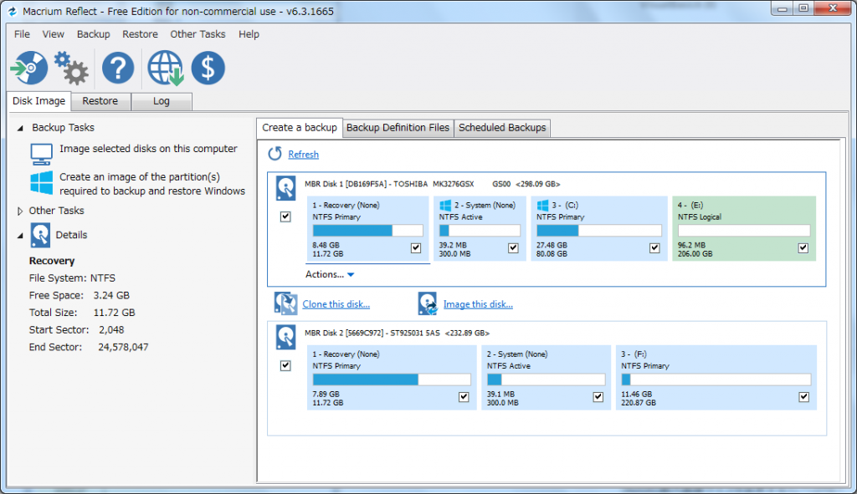Click the Image this disk icon
This screenshot has height=494, width=857.
[x=428, y=303]
